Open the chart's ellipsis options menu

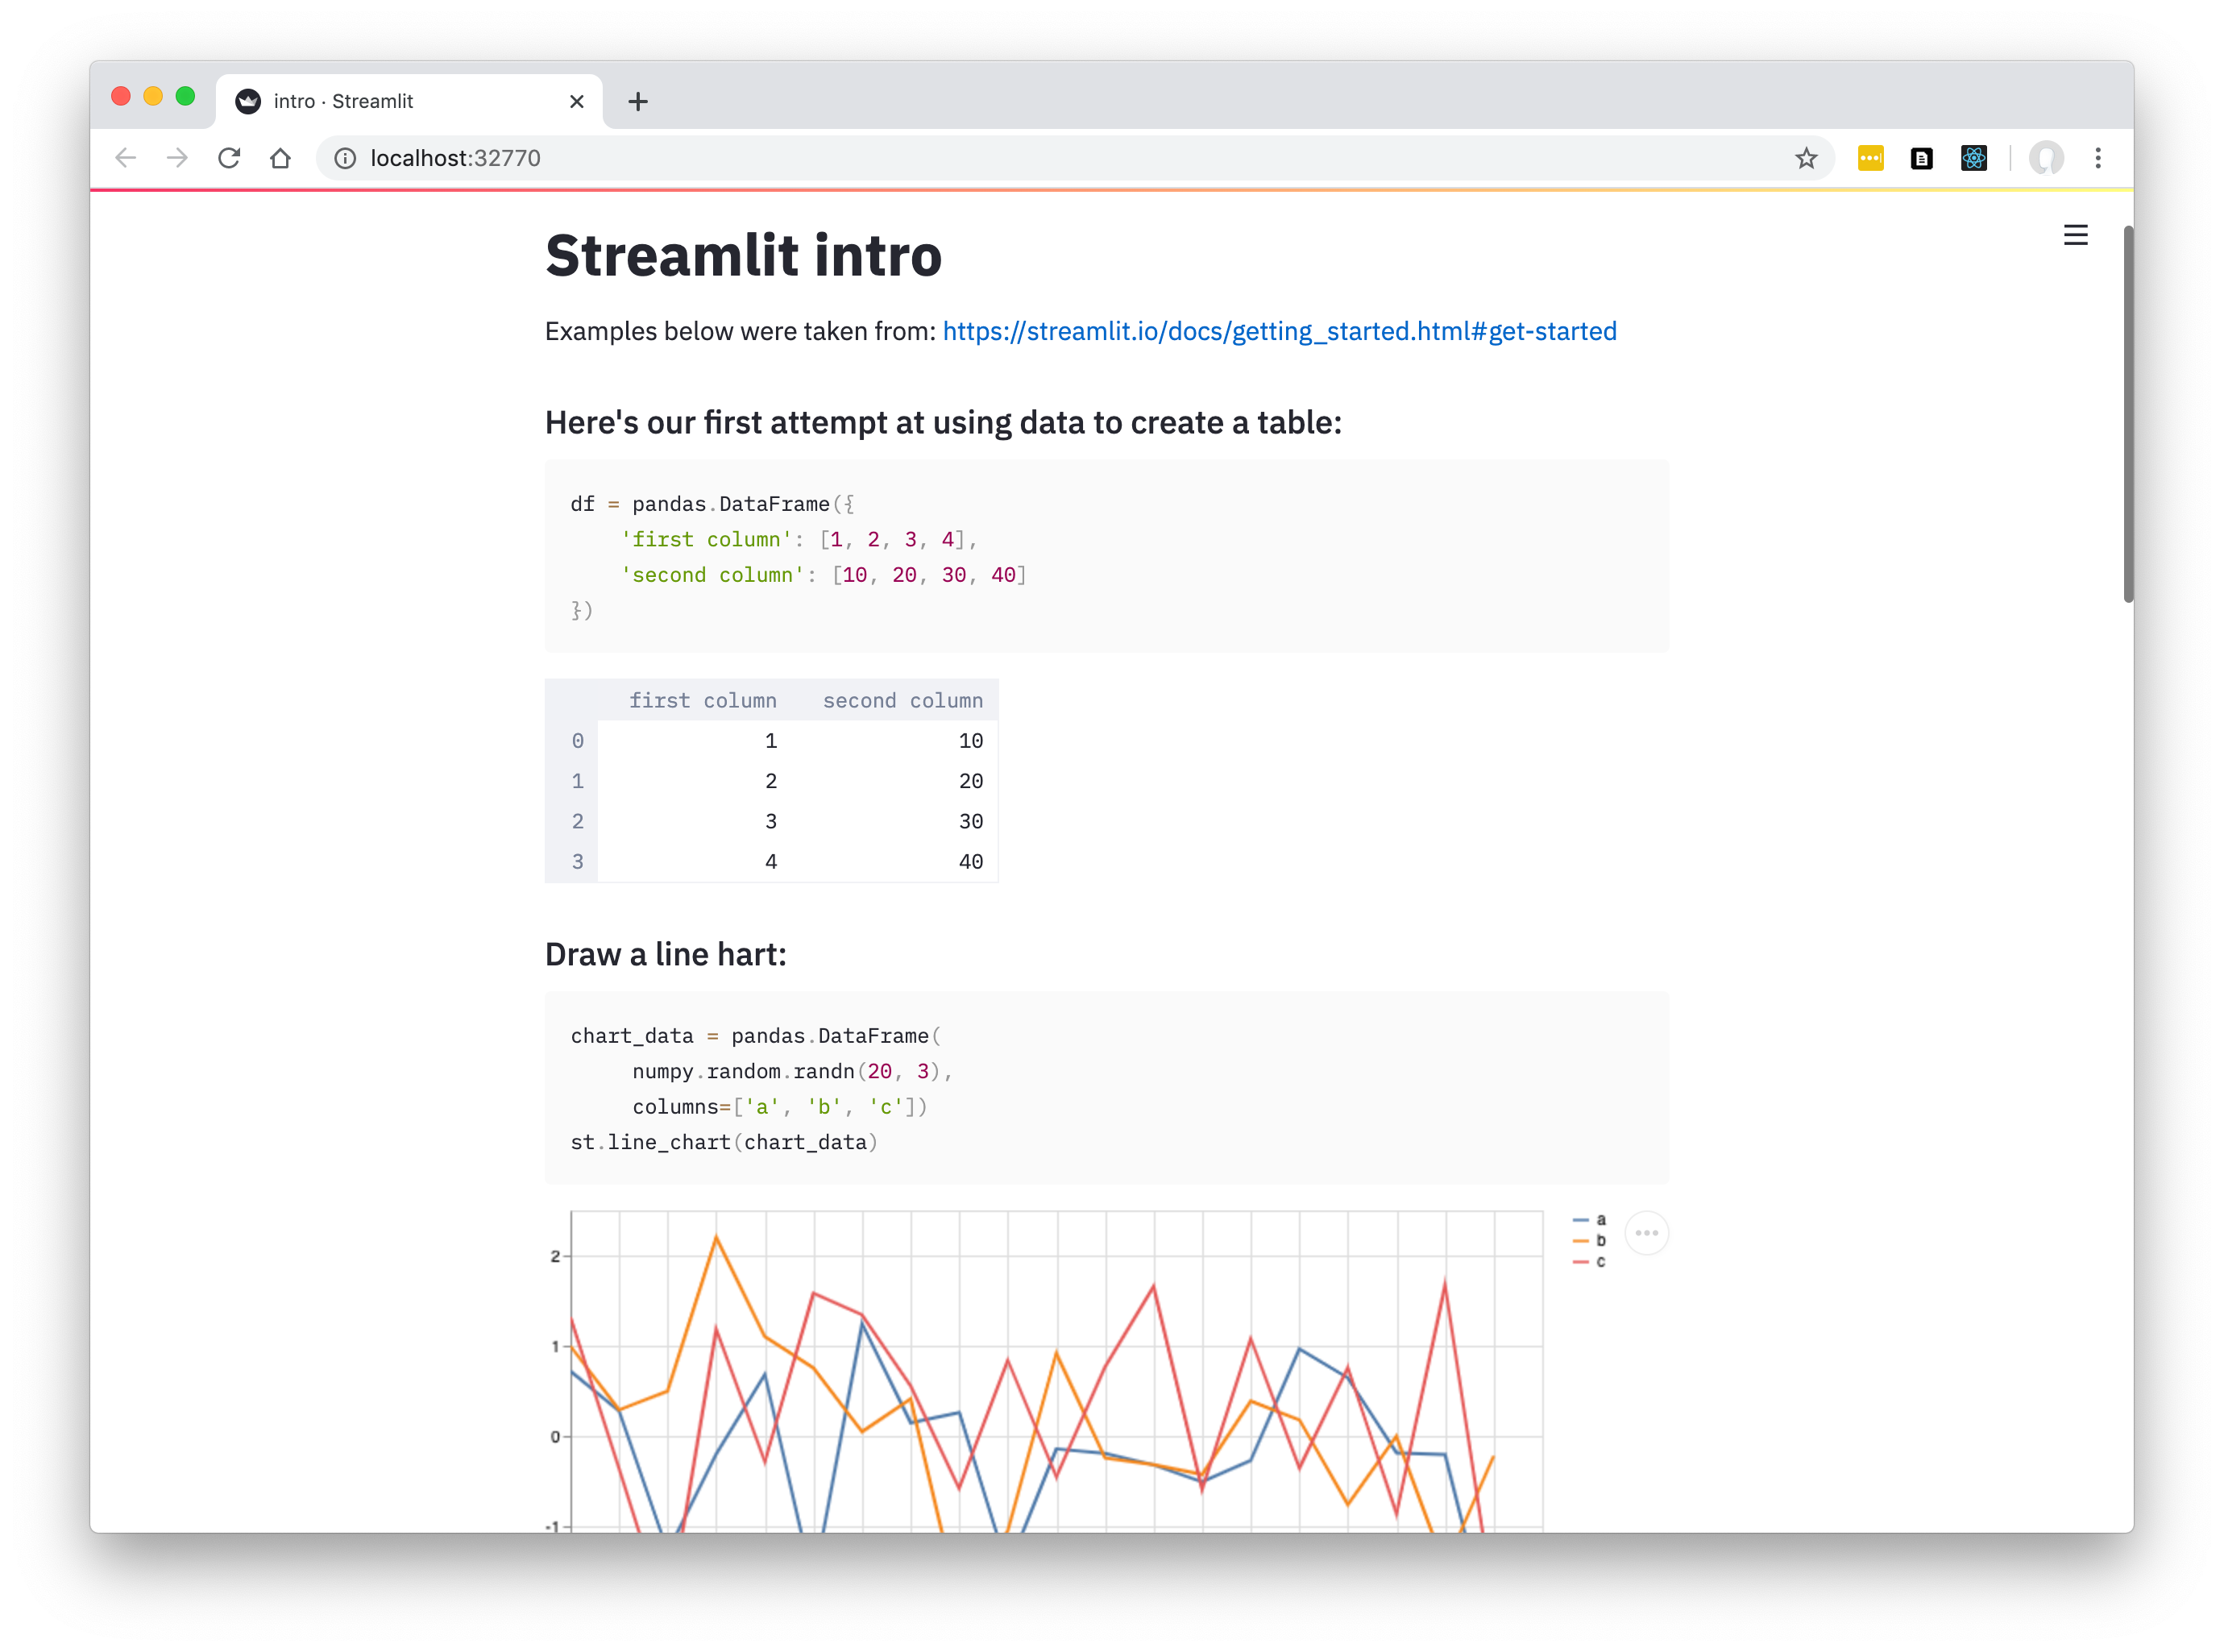pos(1647,1233)
